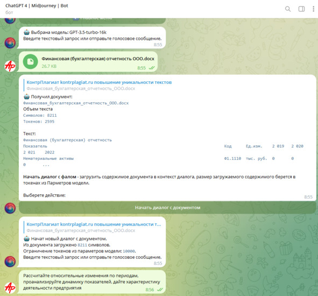Screen dimensions: 318x296
Task: Click the bot avatar next to new dialog message
Action: pyautogui.click(x=10, y=262)
